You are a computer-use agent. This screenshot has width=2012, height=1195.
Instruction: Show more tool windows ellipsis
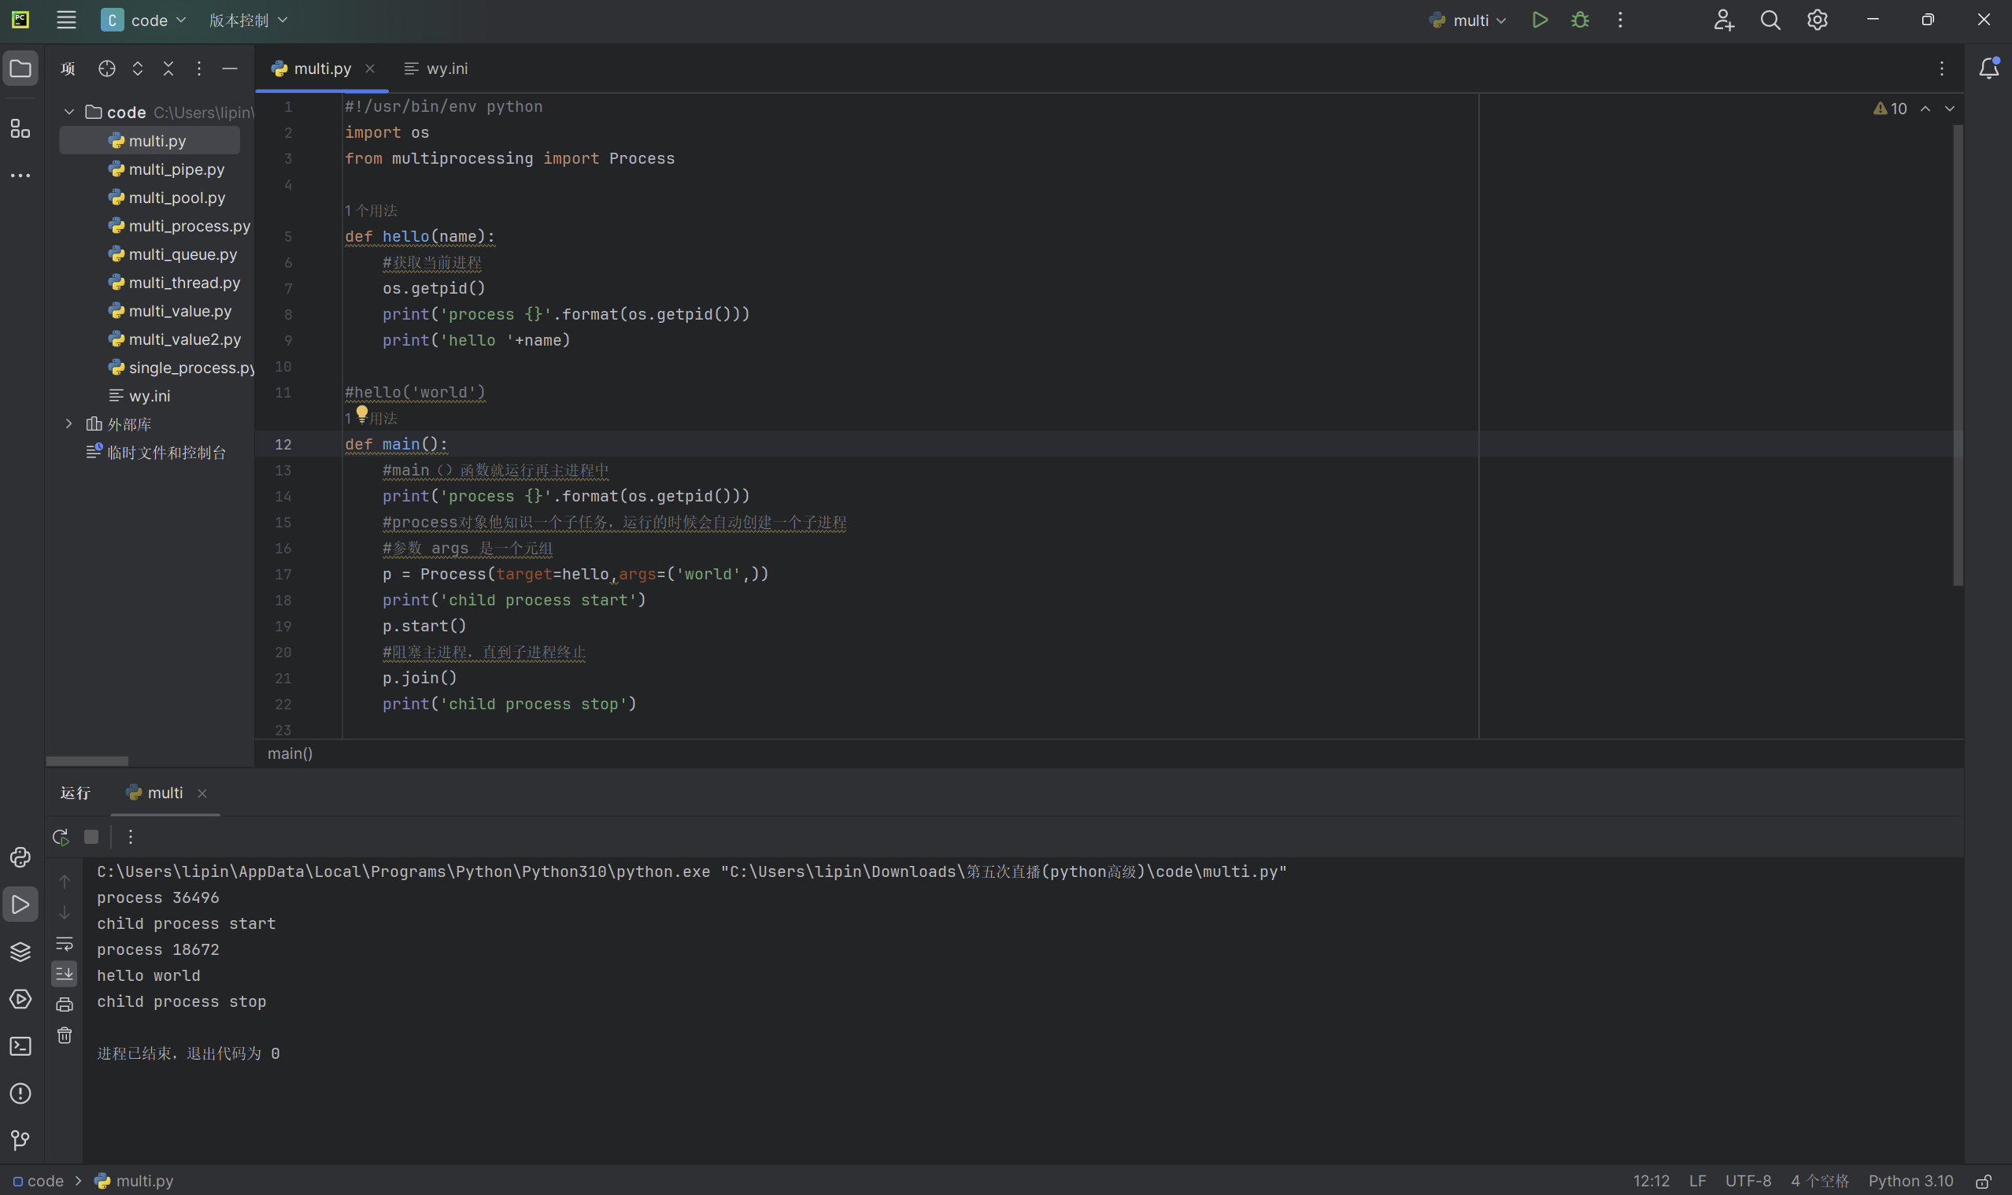[20, 175]
